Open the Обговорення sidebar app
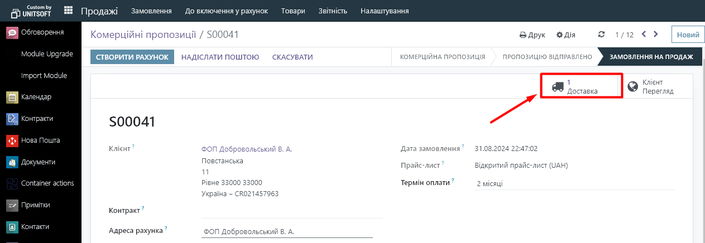 [42, 32]
